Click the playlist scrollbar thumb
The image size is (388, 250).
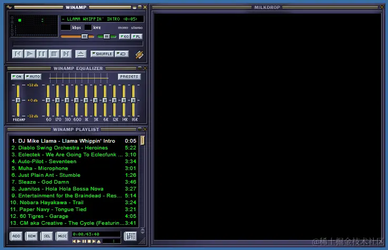(143, 140)
